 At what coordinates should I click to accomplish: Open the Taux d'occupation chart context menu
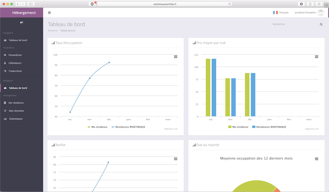[175, 57]
